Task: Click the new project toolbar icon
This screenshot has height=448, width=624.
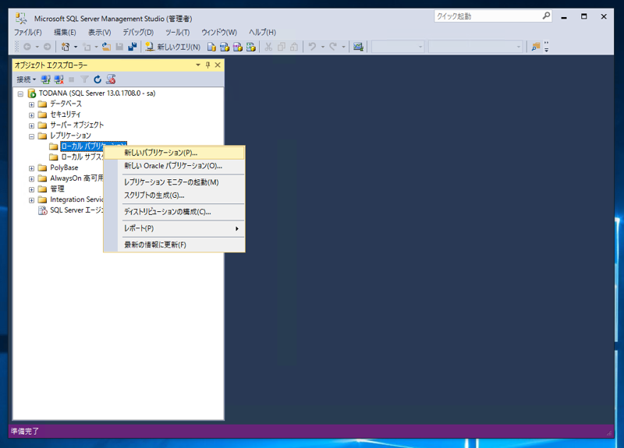Action: click(x=66, y=47)
